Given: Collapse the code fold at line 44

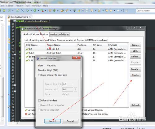Looking at the screenshot, I should point(15,54).
